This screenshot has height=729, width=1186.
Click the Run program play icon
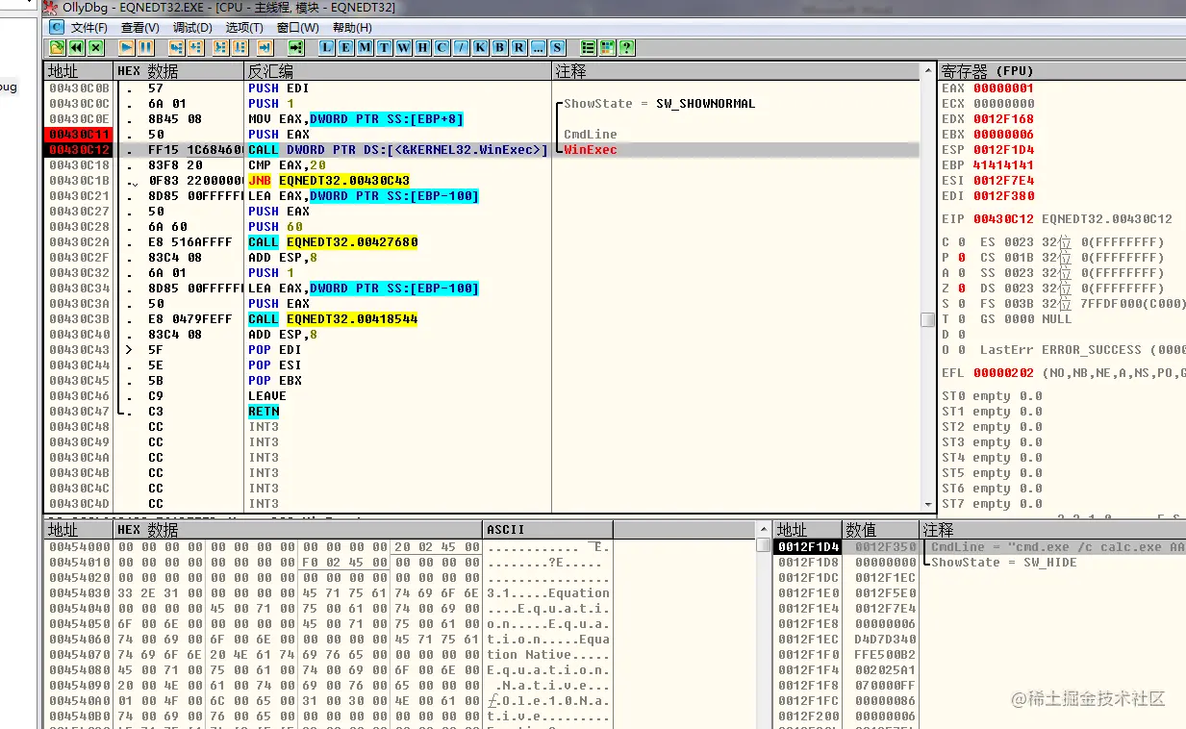tap(127, 47)
